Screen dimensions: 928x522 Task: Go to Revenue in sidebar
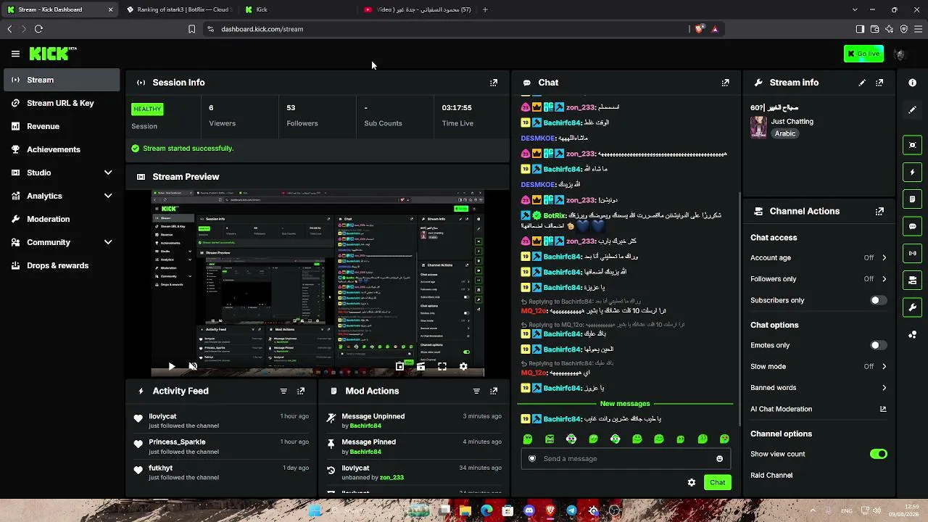click(62, 126)
